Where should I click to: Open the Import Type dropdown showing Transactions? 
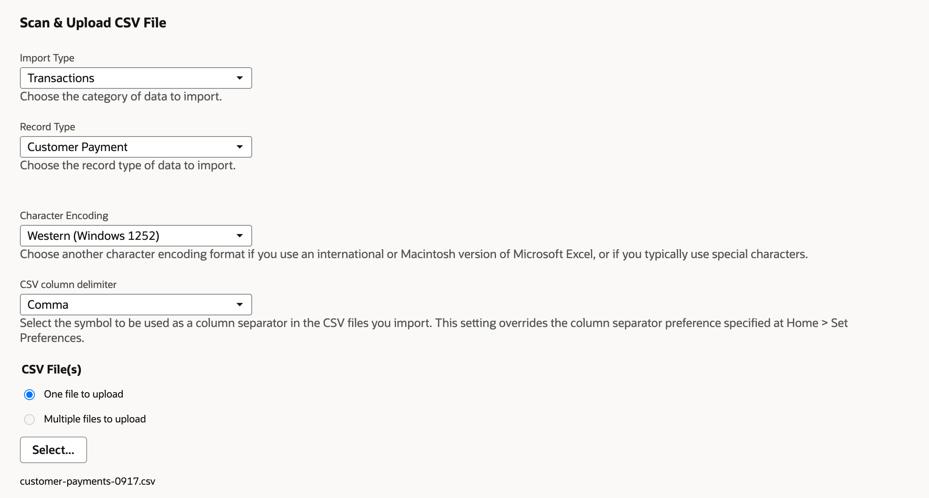click(x=136, y=78)
